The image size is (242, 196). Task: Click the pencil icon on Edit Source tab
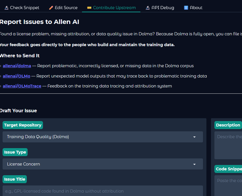(x=51, y=7)
